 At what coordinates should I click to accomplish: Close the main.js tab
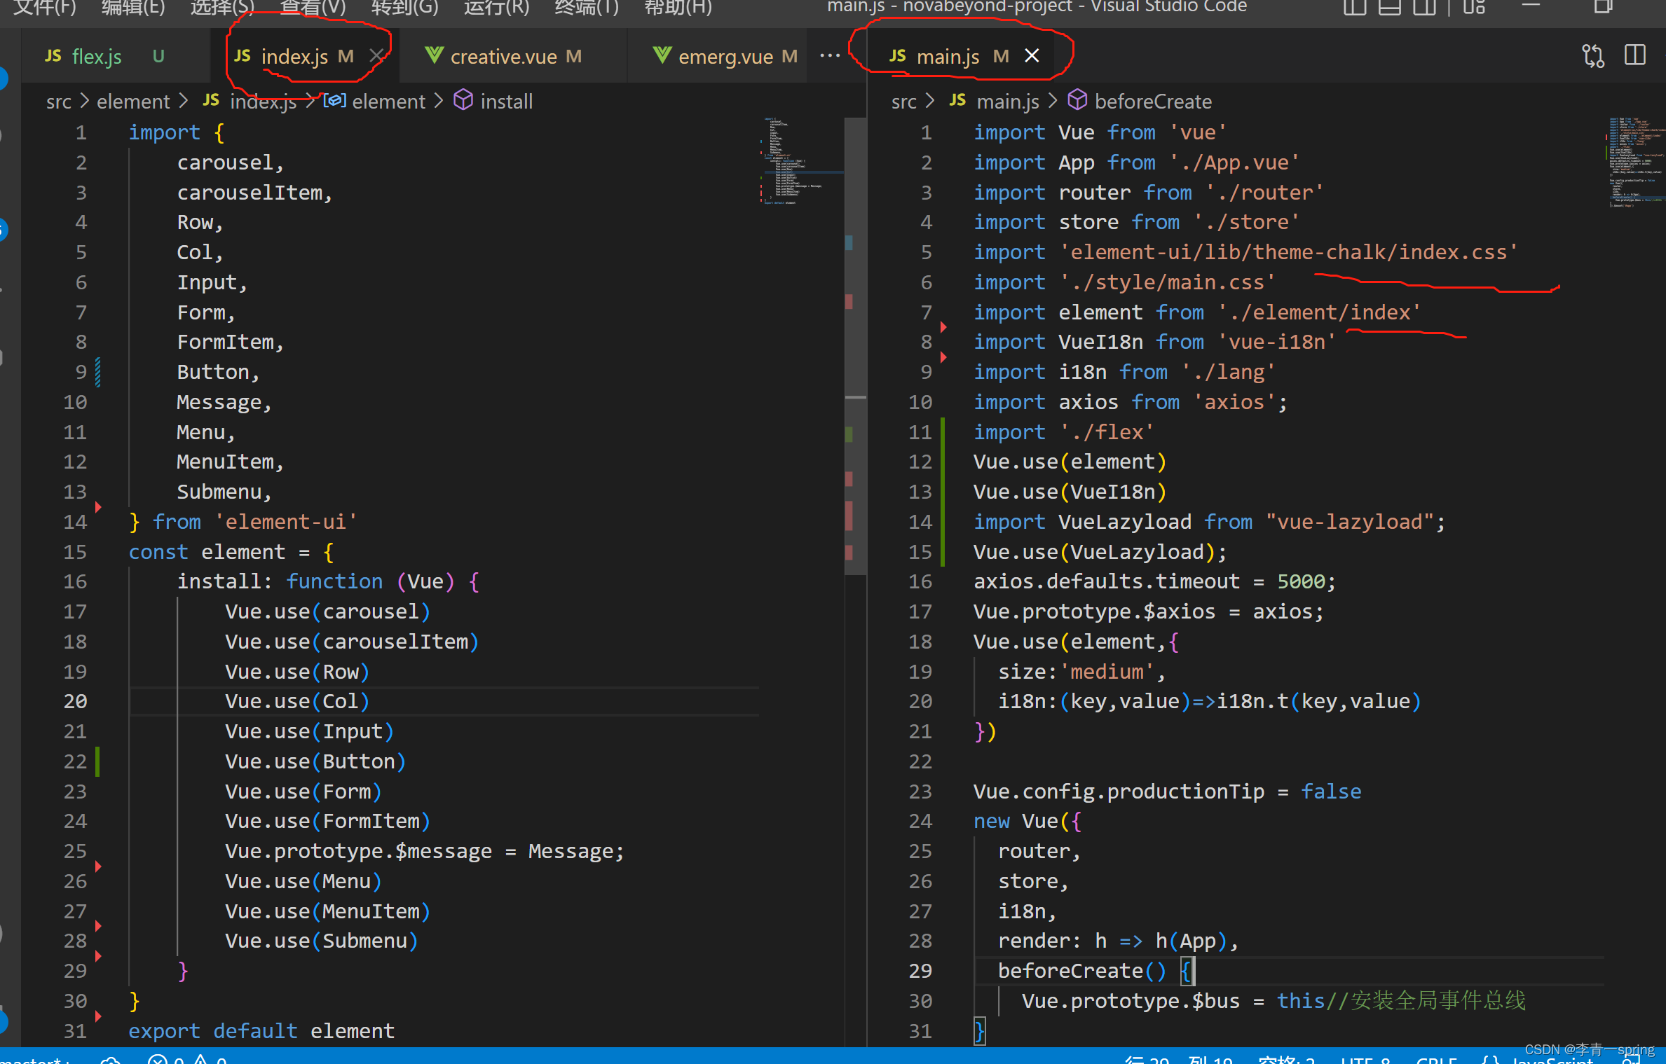[1032, 56]
